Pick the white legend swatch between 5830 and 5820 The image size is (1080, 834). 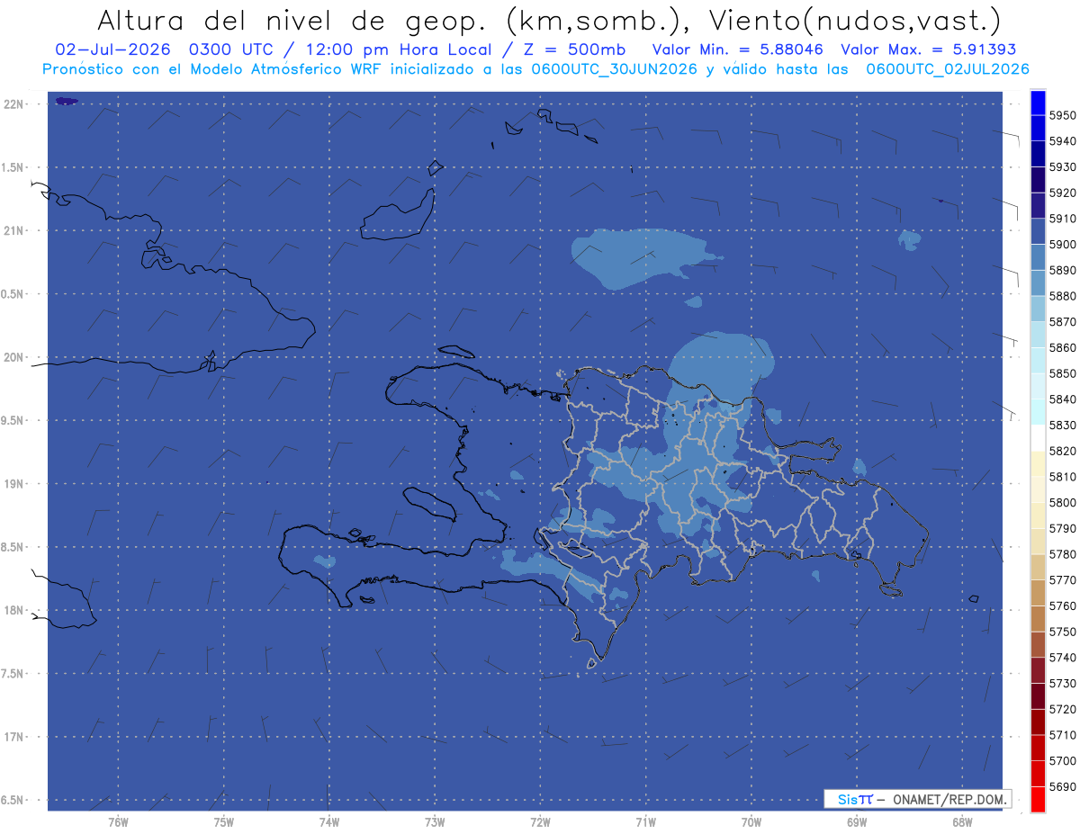(x=1037, y=437)
